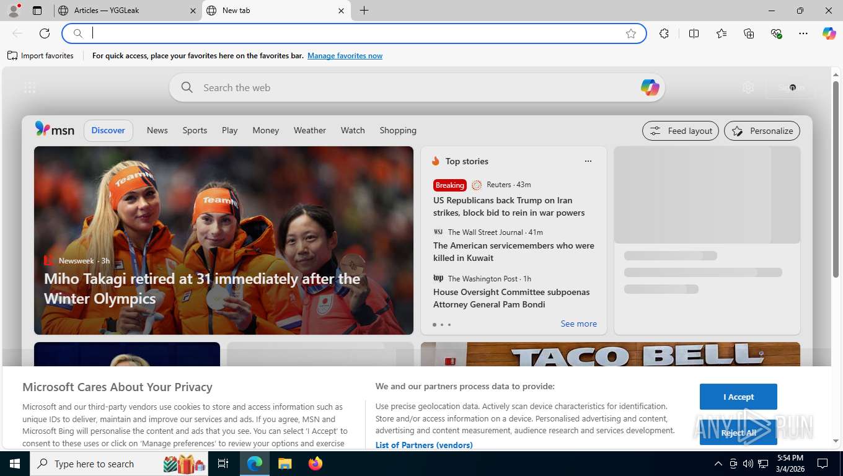The image size is (843, 476).
Task: Open the apps grid launcher icon
Action: (x=30, y=87)
